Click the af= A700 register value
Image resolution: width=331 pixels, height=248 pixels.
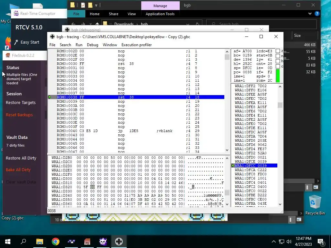tap(242, 51)
